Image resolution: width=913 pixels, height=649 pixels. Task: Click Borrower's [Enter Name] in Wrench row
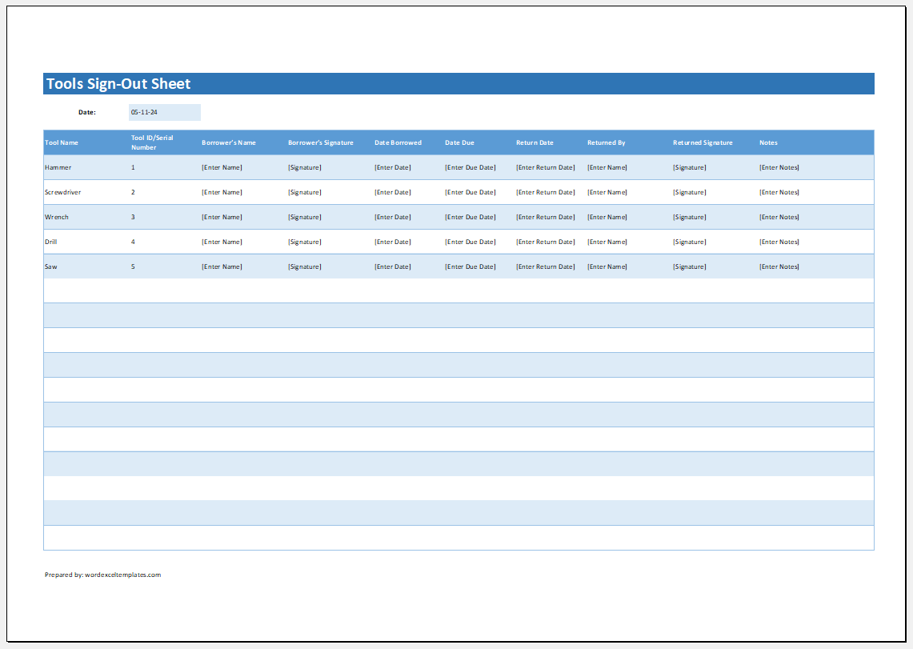[222, 217]
